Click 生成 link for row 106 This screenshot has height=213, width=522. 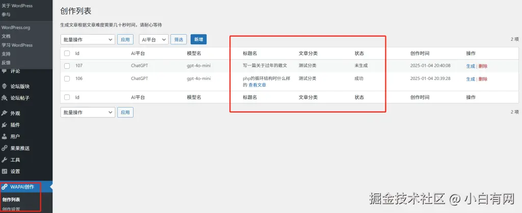click(471, 79)
